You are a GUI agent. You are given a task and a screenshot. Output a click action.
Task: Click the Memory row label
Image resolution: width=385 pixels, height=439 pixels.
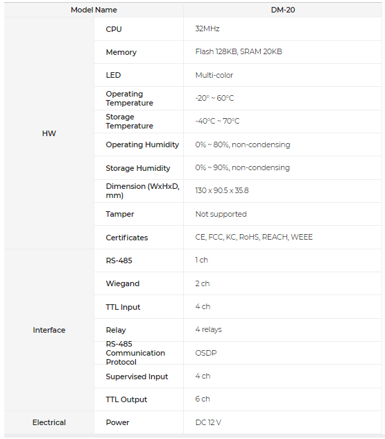(x=121, y=52)
